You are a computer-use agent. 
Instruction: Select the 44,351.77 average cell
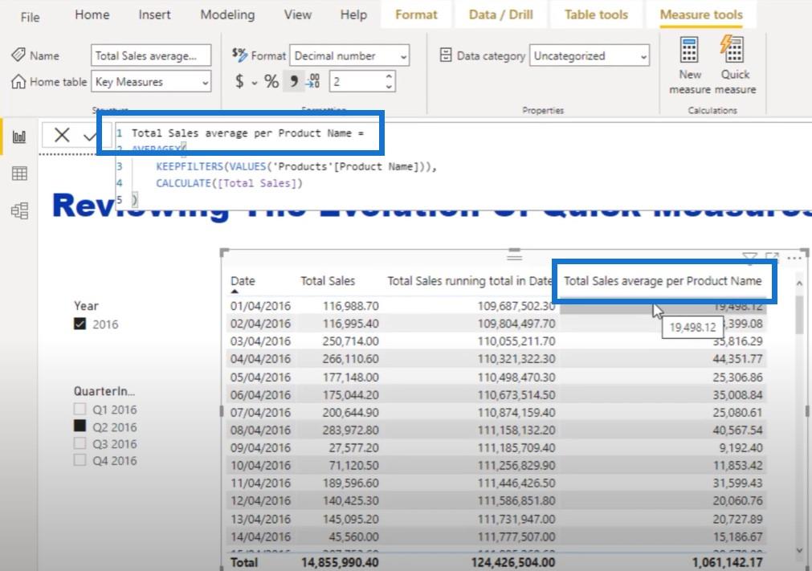pyautogui.click(x=737, y=359)
